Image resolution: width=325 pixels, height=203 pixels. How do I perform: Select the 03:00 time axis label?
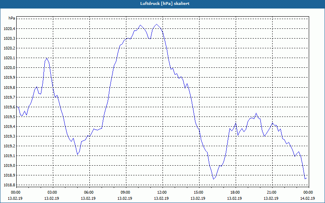[52, 192]
